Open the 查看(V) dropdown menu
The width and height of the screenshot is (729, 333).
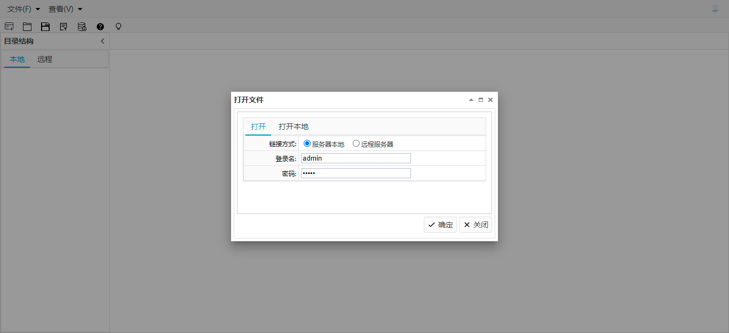(x=65, y=9)
